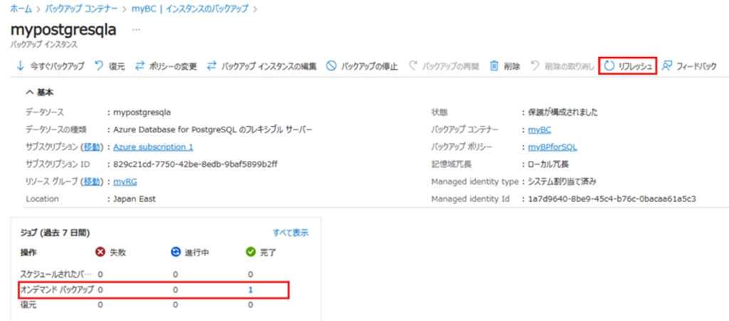Click the 削除の取り消し undo icon

pos(535,66)
